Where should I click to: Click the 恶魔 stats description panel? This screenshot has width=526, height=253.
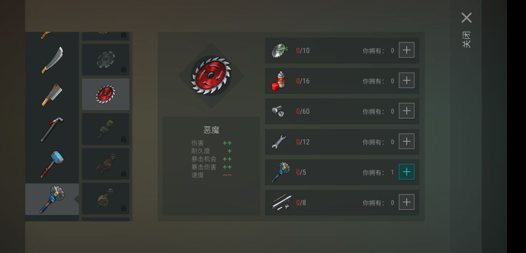(x=211, y=166)
